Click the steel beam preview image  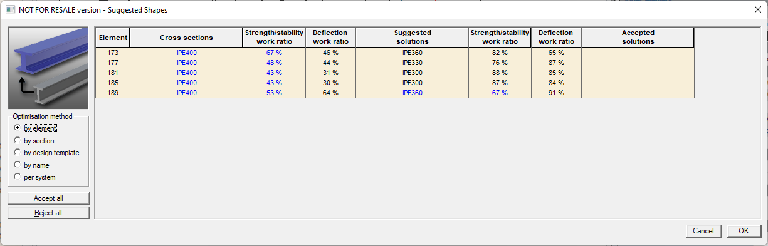pos(48,68)
